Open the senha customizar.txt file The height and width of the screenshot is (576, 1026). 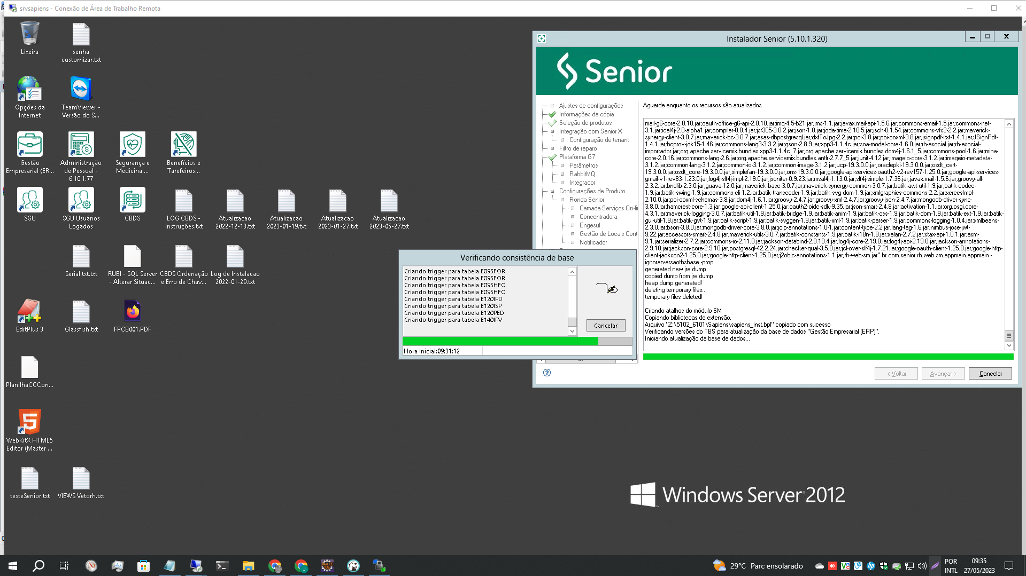tap(81, 42)
